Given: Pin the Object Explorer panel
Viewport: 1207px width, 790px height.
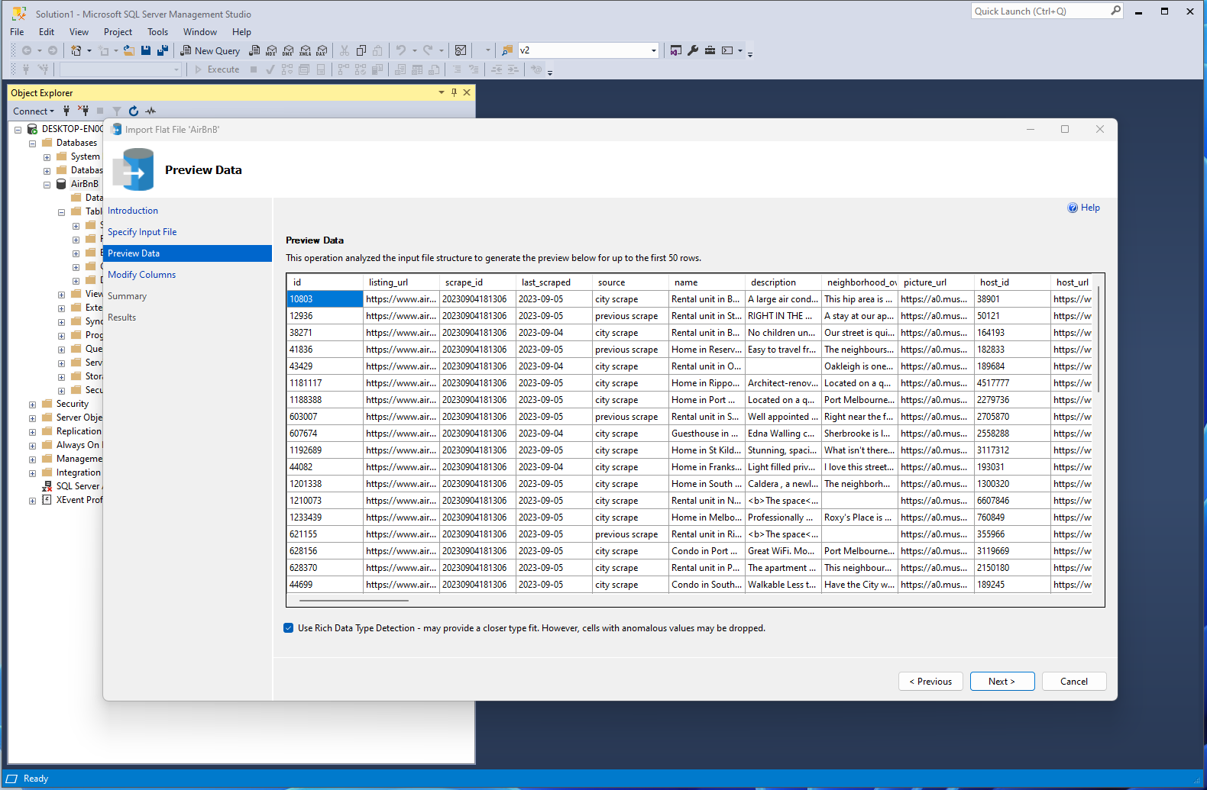Looking at the screenshot, I should tap(454, 92).
